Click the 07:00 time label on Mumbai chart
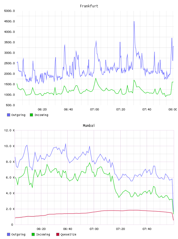 coord(94,229)
